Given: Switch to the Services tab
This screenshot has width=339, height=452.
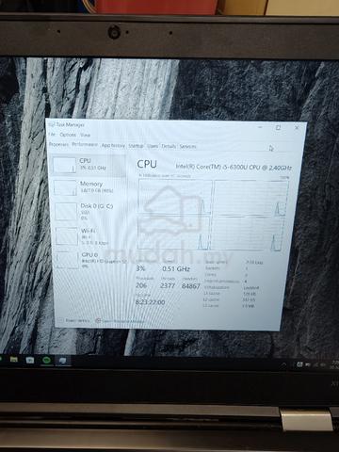Looking at the screenshot, I should 188,146.
